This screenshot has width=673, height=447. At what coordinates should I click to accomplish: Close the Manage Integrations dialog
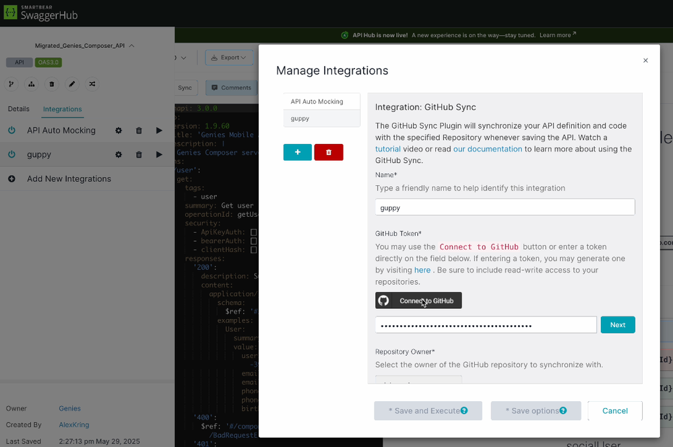645,61
